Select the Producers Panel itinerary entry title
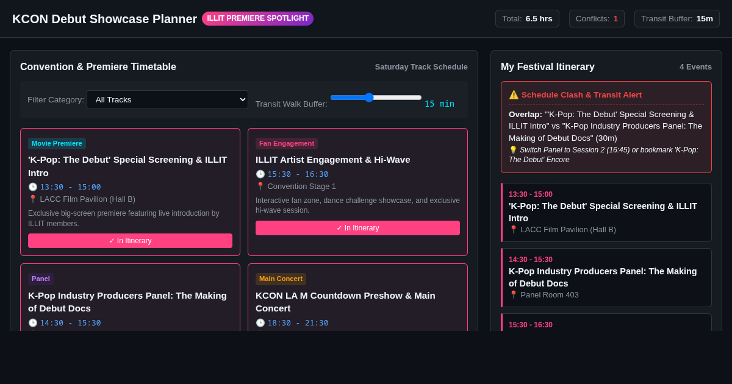Image resolution: width=732 pixels, height=384 pixels. [x=603, y=277]
